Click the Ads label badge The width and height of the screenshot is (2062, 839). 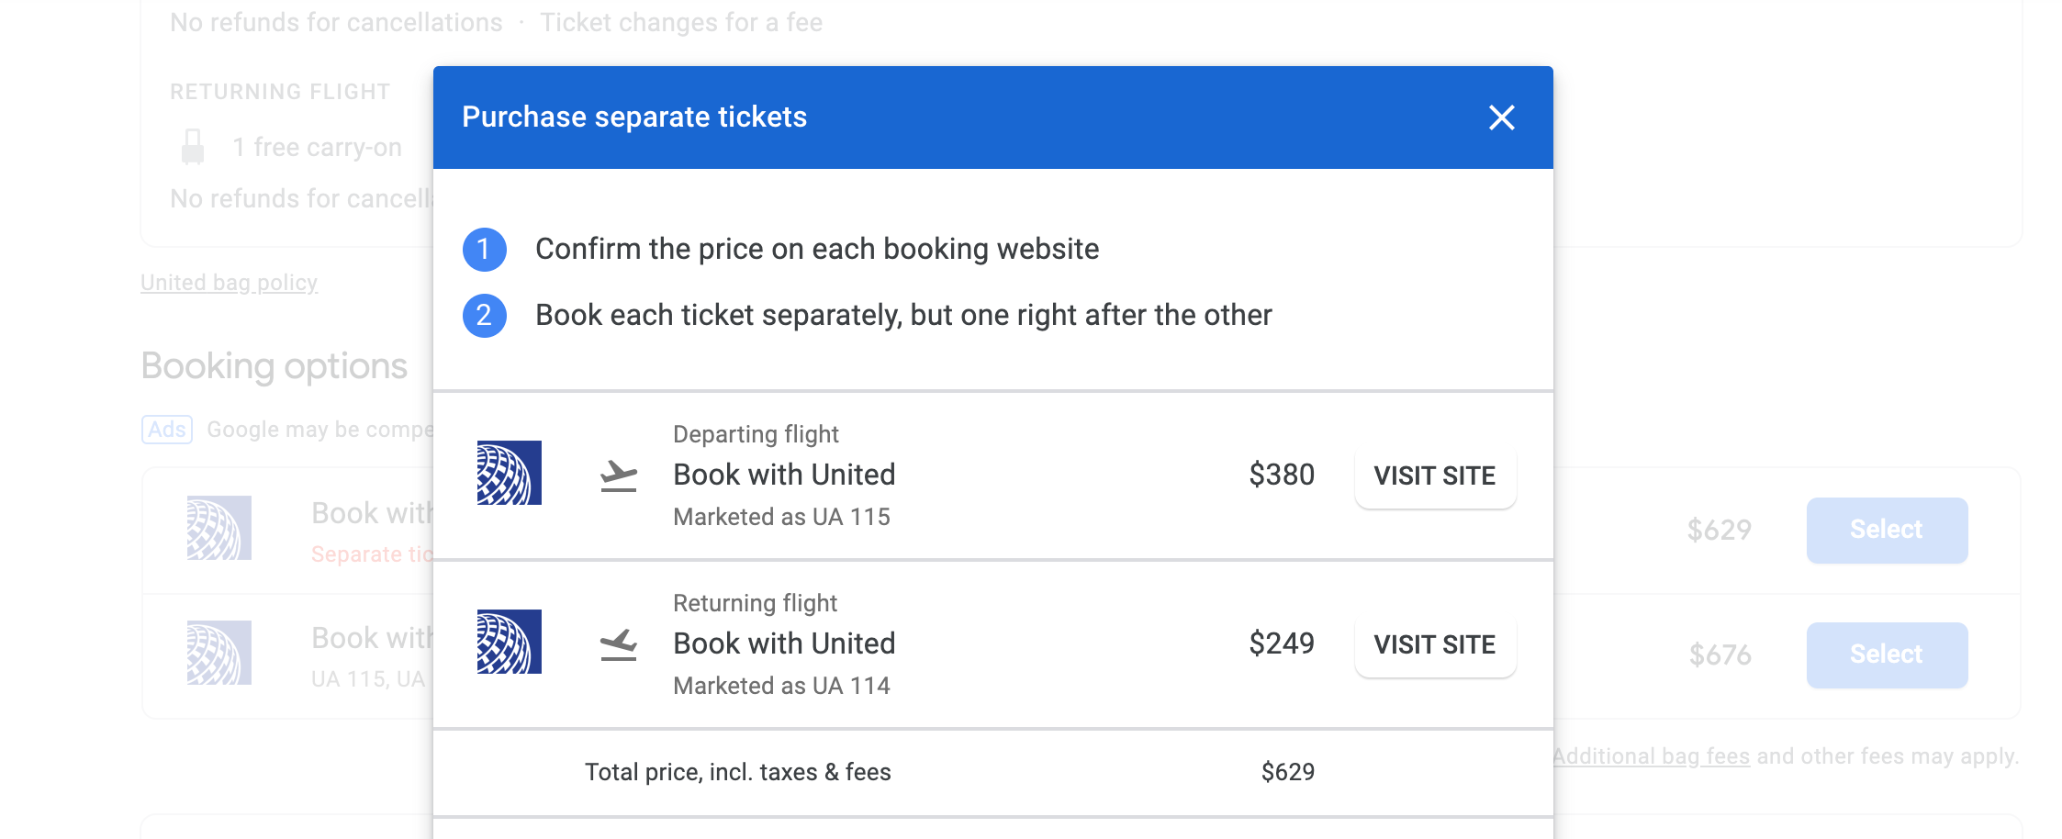(x=167, y=430)
